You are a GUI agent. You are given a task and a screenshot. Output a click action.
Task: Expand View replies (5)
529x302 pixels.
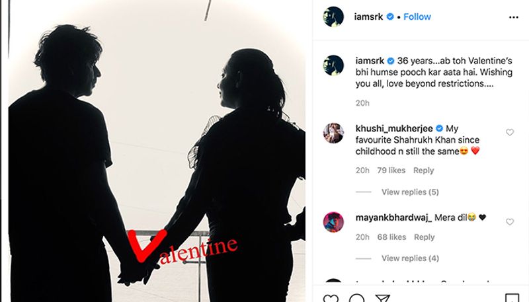[x=410, y=192]
